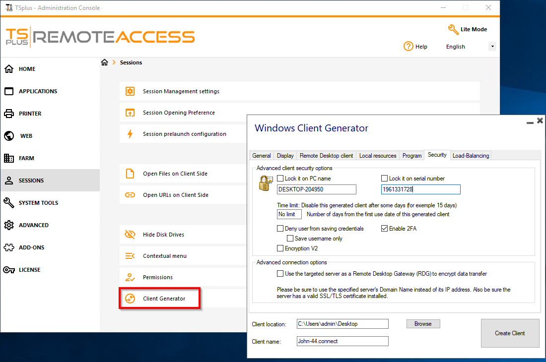
Task: Click the Client name input field
Action: (342, 341)
